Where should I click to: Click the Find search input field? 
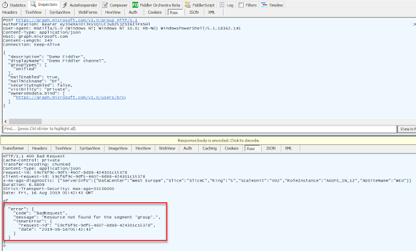tap(200, 129)
